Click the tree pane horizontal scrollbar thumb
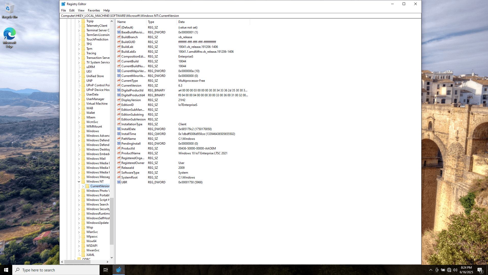This screenshot has height=275, width=488. [x=78, y=262]
